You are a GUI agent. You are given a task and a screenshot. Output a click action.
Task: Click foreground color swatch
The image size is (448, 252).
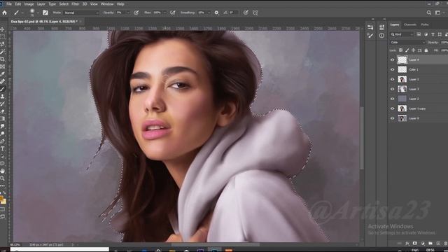tap(1, 198)
